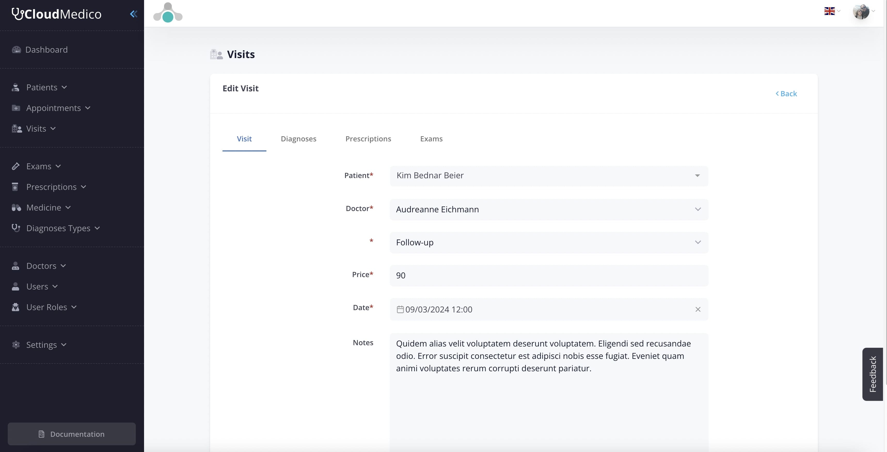Switch to the Prescriptions tab

click(x=368, y=139)
